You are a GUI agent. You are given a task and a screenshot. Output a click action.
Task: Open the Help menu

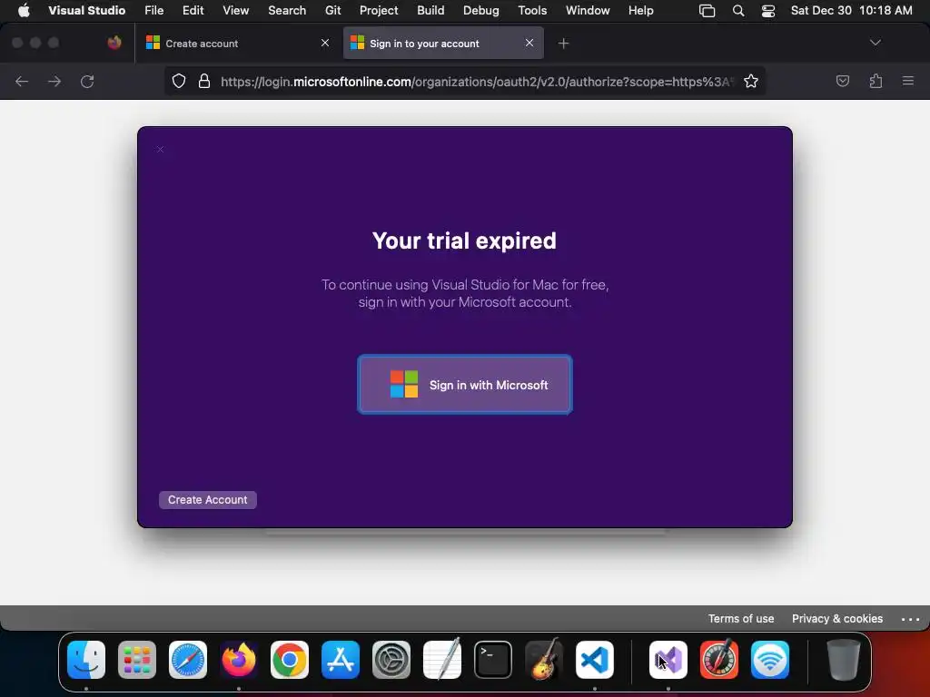coord(640,10)
